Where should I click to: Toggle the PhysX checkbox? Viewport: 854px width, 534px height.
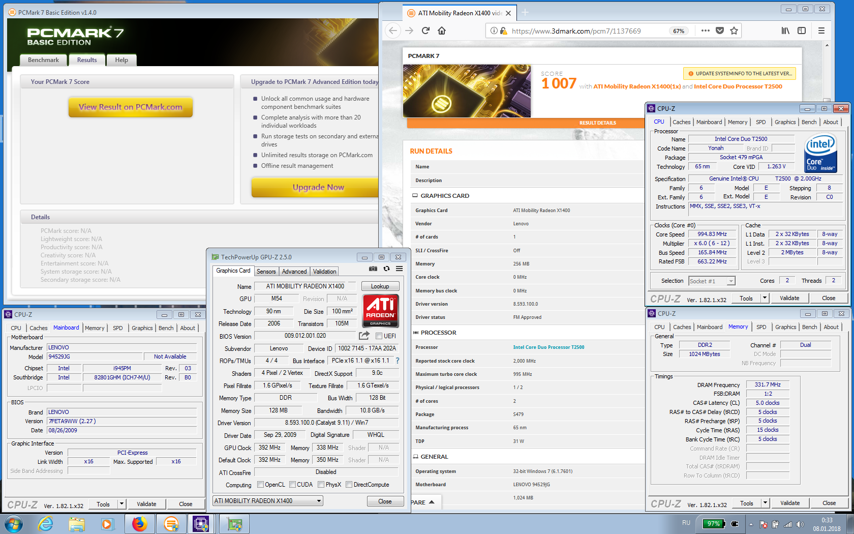(321, 485)
